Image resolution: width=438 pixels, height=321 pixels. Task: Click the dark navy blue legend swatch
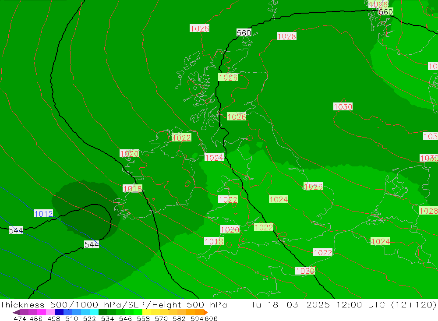tap(60, 312)
